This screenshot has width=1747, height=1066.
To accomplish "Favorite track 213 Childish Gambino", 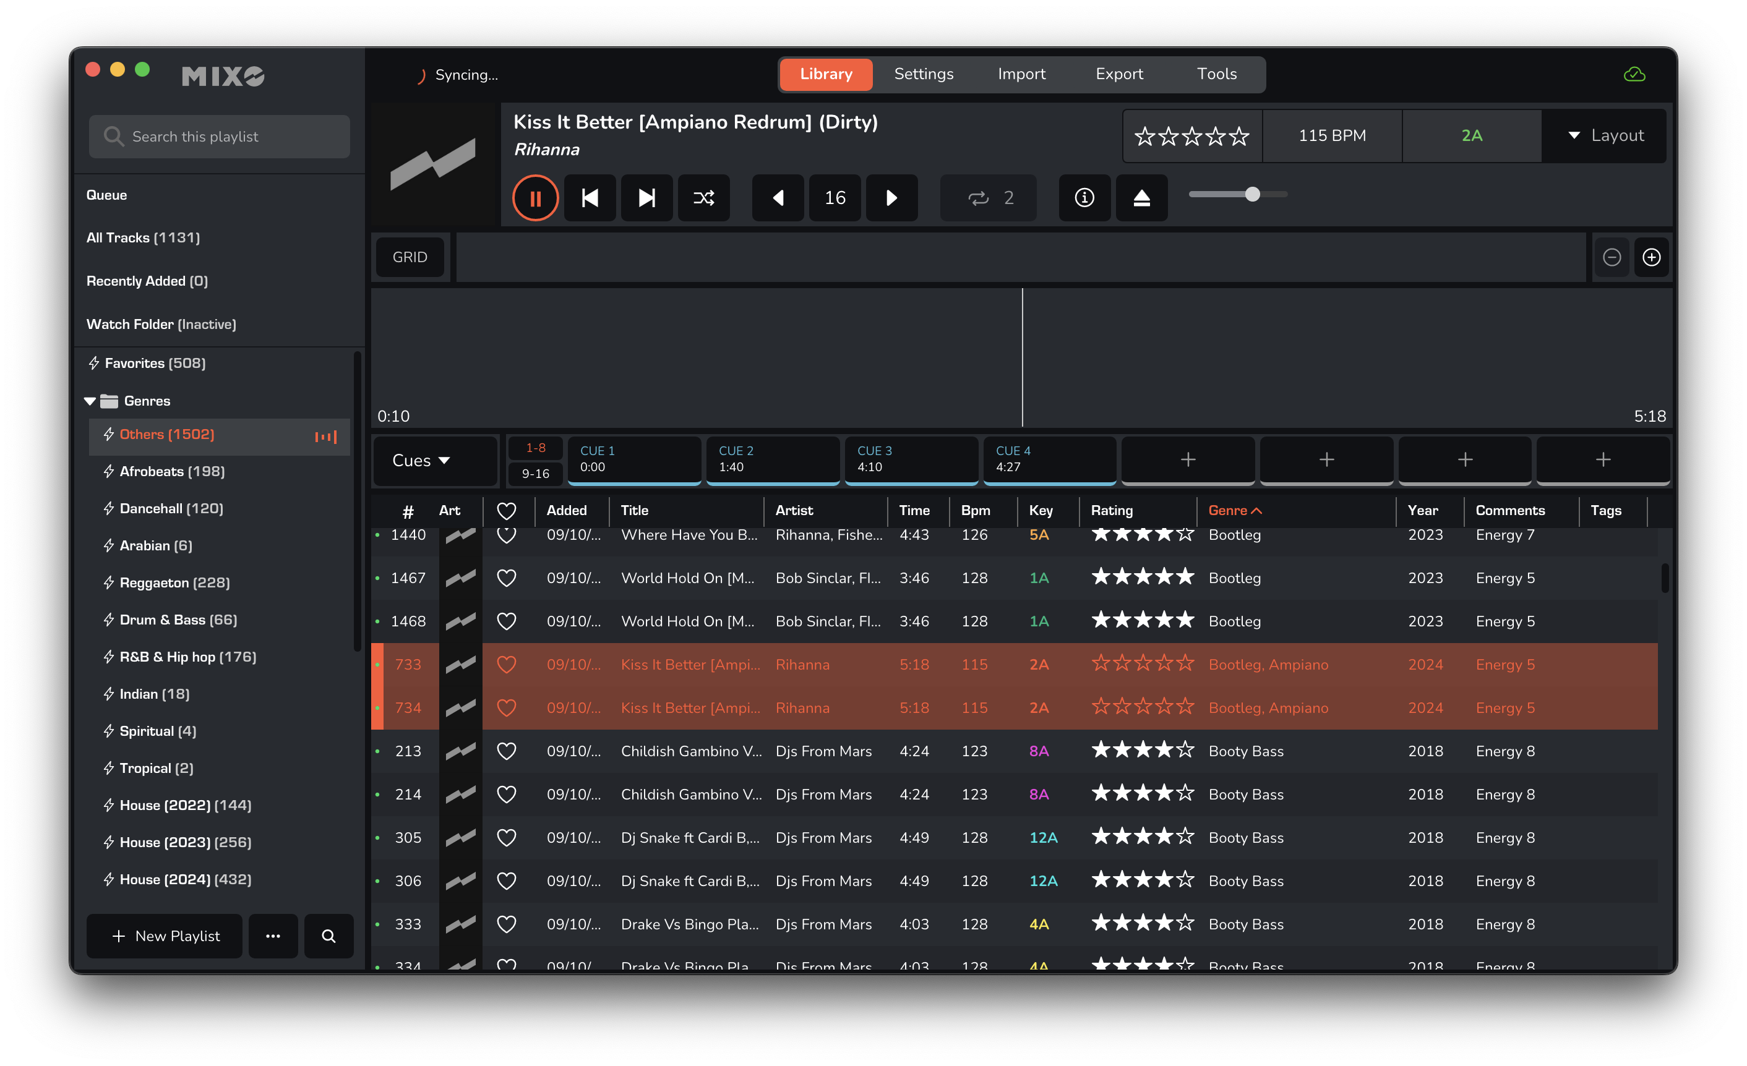I will coord(506,751).
